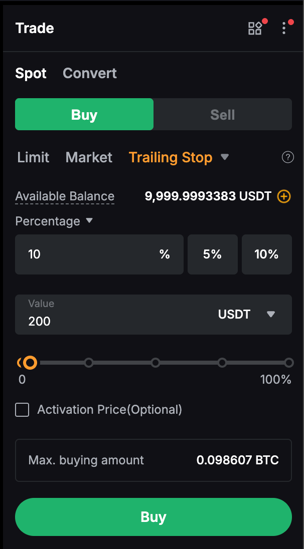
Task: Open the three-dot more options menu
Action: pos(284,28)
